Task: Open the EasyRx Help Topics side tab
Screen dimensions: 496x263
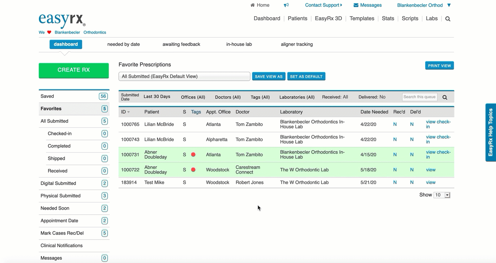Action: point(491,132)
